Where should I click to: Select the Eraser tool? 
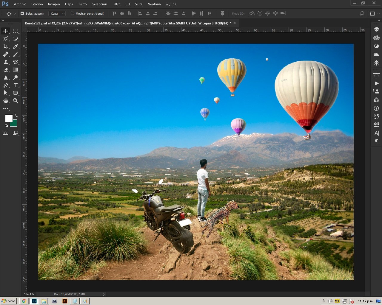coord(6,70)
